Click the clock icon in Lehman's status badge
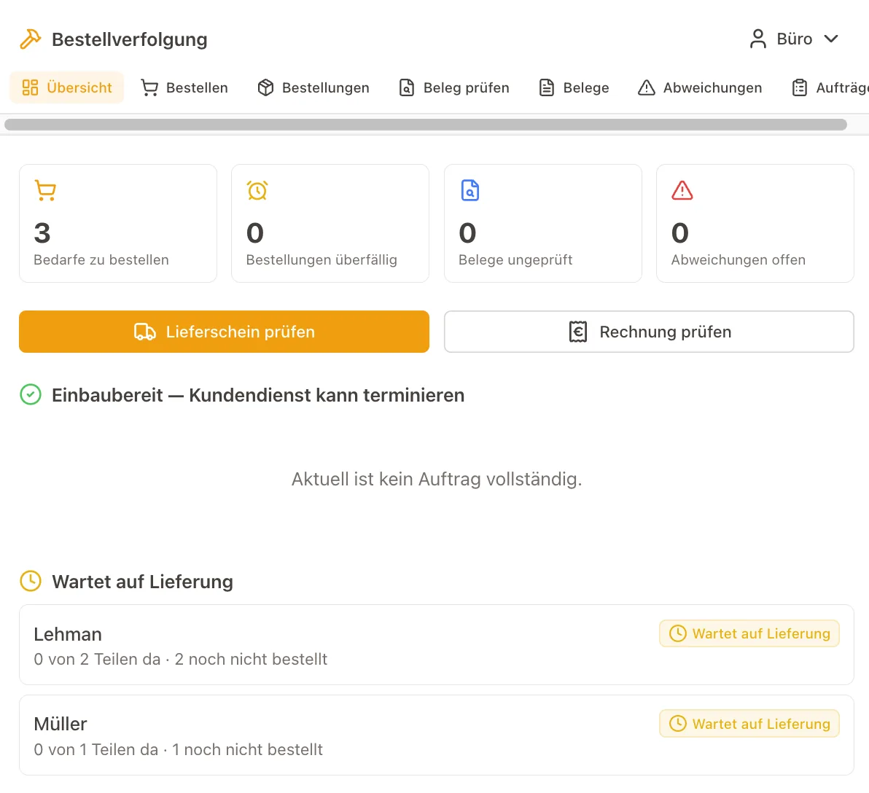The width and height of the screenshot is (869, 793). [678, 633]
